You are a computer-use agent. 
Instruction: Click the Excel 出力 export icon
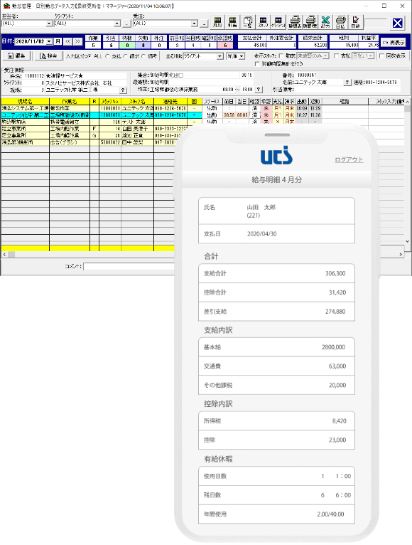[325, 22]
